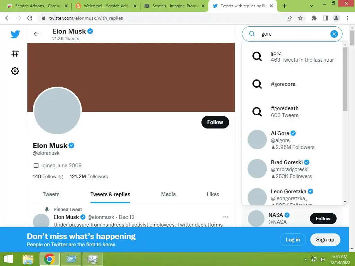Click the back arrow beside Elon Musk

36,34
